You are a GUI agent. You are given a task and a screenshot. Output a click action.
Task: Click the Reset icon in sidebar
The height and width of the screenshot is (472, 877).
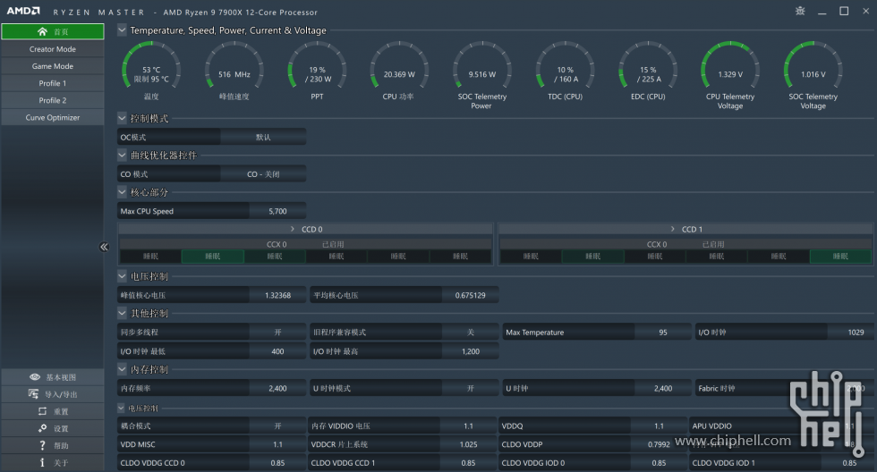[43, 411]
